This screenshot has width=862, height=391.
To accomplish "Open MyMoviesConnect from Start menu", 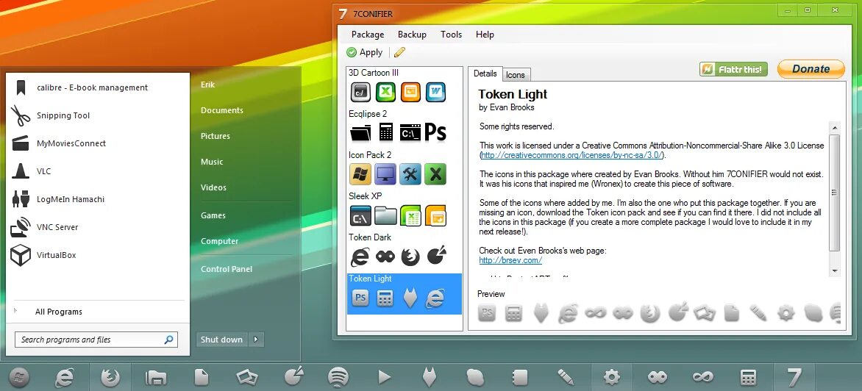I will tap(98, 143).
